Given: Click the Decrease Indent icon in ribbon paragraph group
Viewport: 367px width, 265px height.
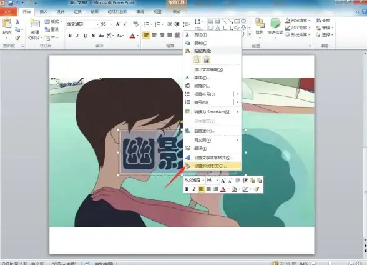Looking at the screenshot, I should [x=170, y=24].
